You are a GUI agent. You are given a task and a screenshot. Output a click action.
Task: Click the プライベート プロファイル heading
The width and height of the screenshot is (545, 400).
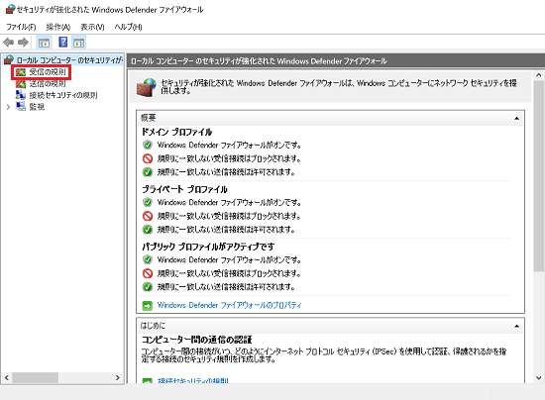click(184, 189)
